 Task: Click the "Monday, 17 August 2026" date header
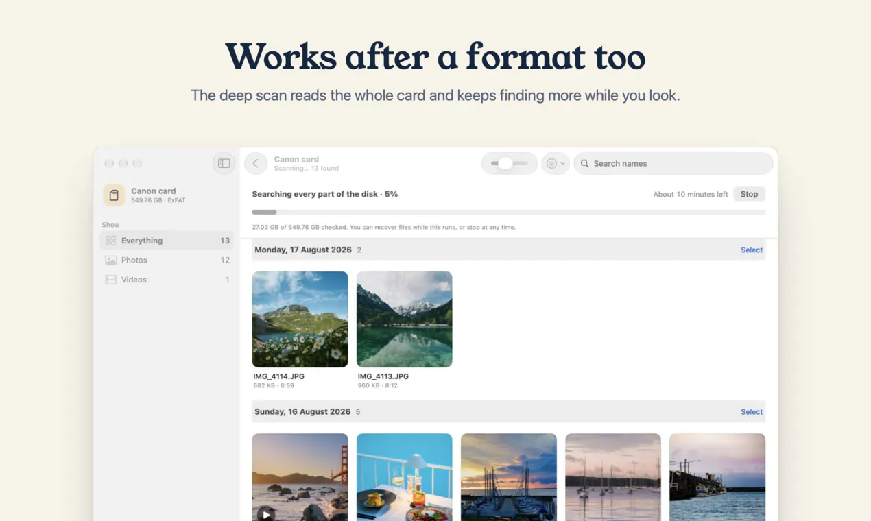coord(303,250)
